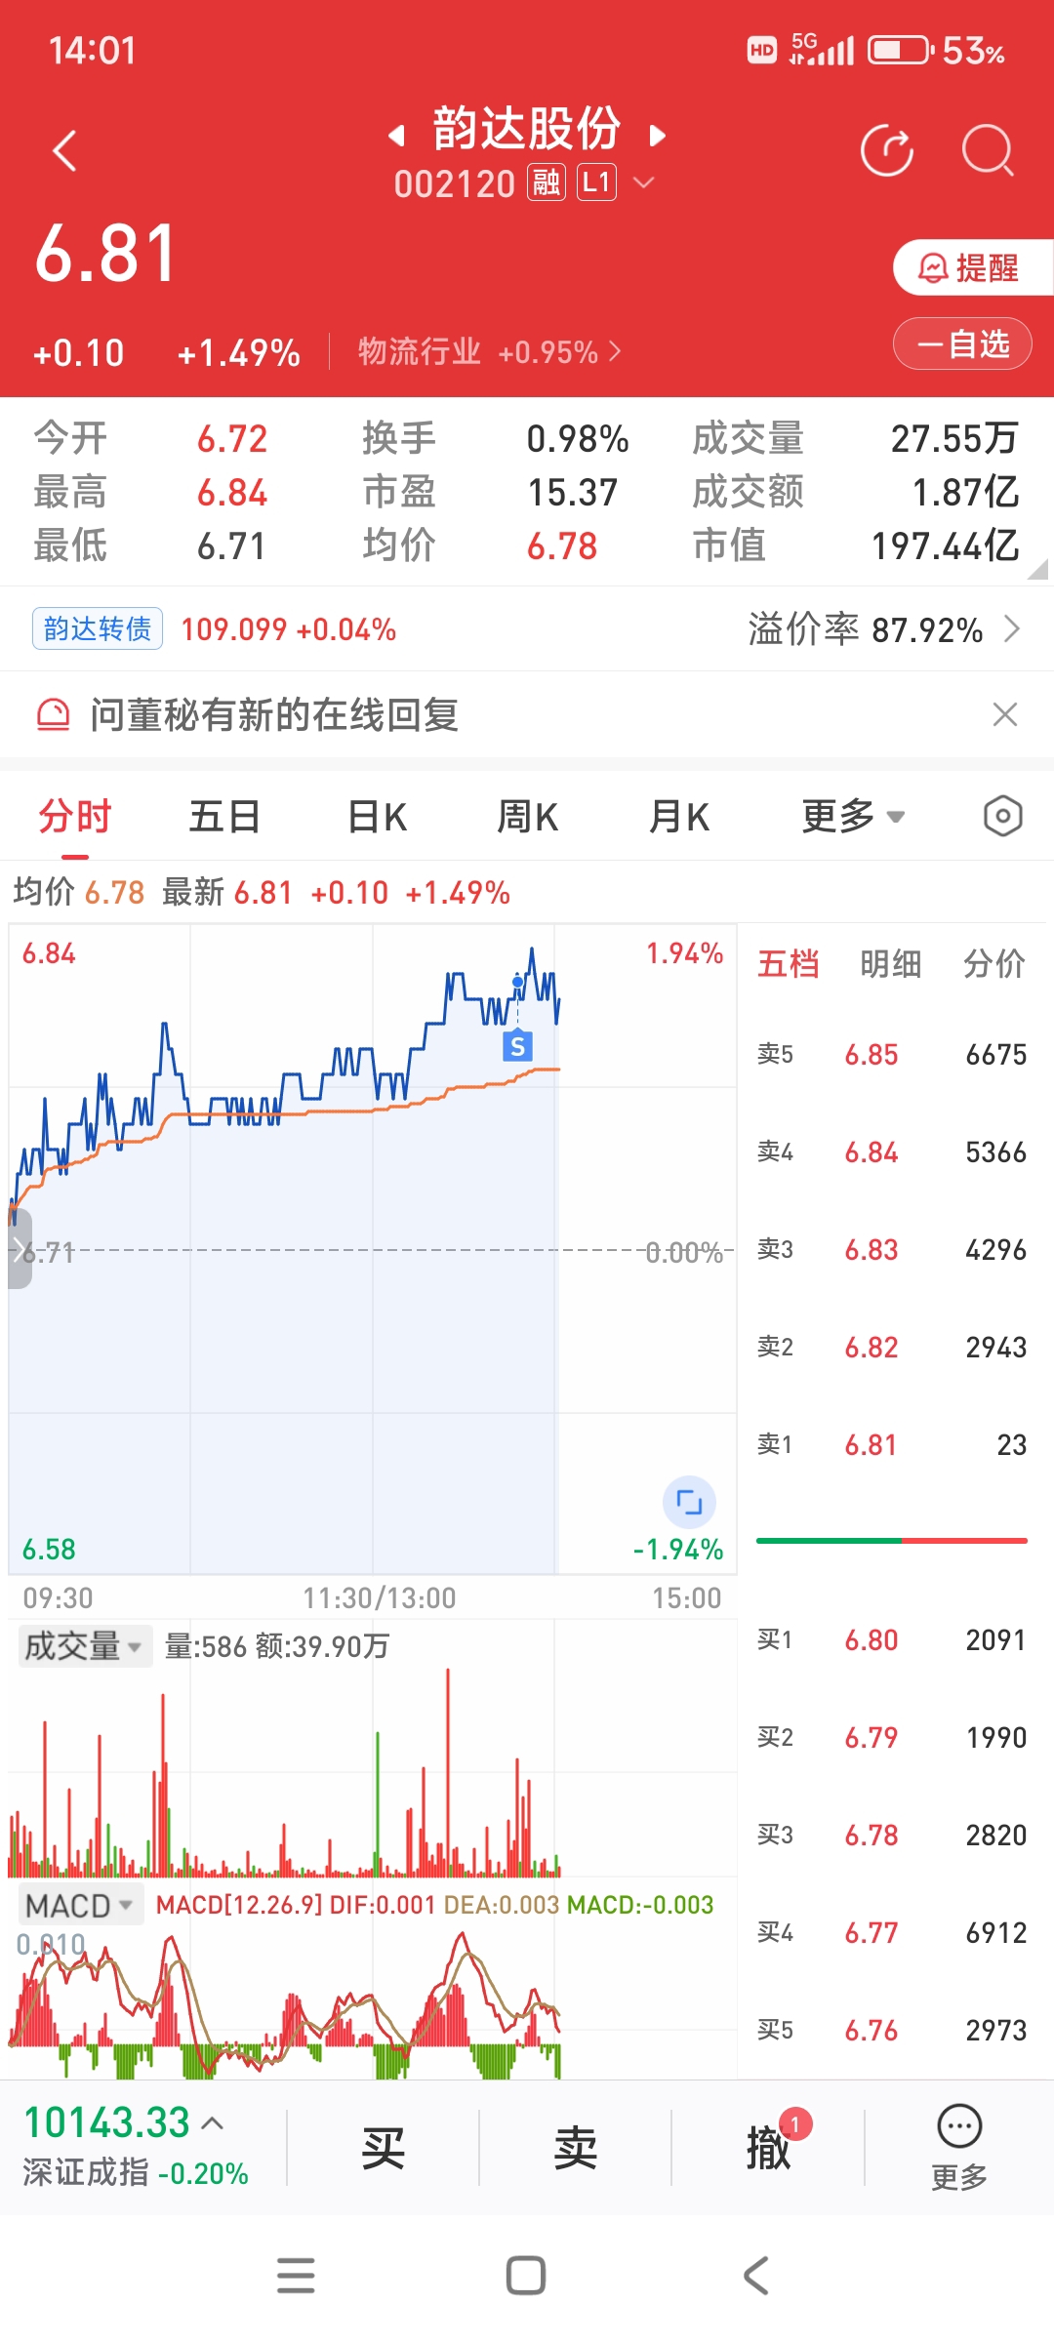Open bottom 更多 options icon

[x=959, y=2148]
